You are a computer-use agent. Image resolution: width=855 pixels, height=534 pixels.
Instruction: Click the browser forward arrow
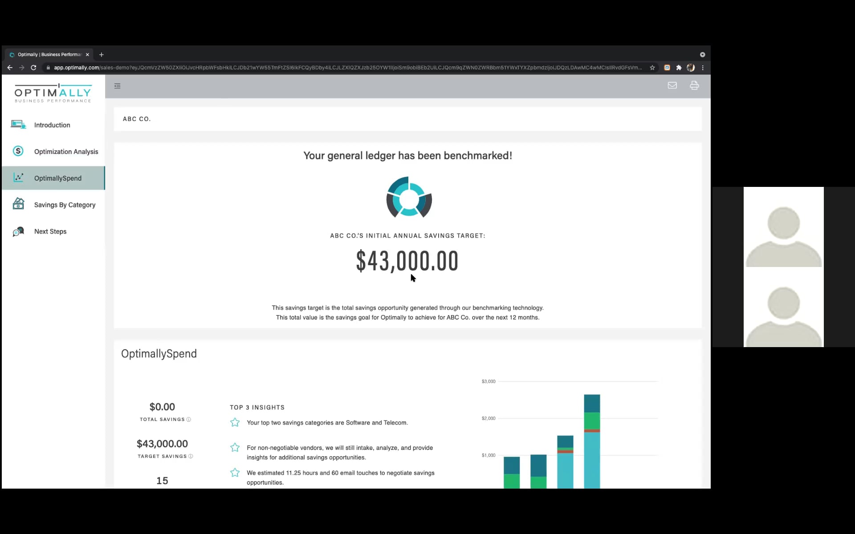(21, 68)
